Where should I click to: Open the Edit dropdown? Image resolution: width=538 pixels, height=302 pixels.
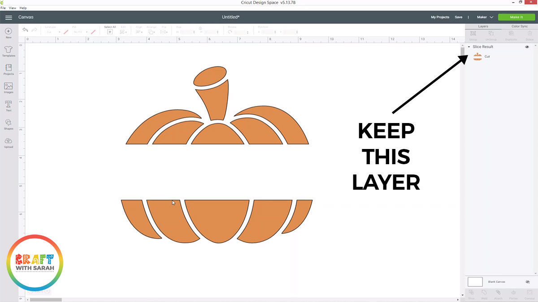click(x=123, y=32)
